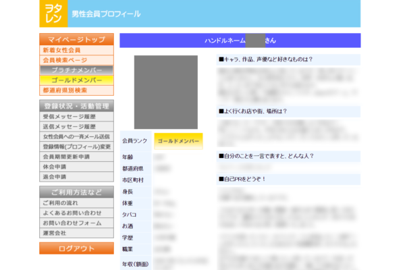
Task: Click 男性会員プロフィール page title
Action: point(106,14)
